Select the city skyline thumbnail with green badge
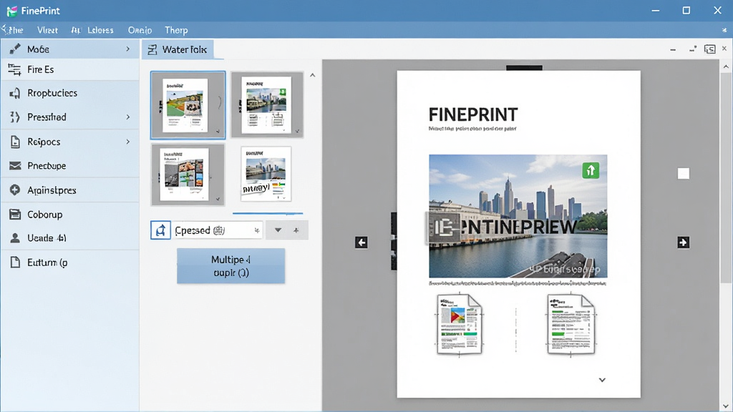Image resolution: width=733 pixels, height=412 pixels. click(x=267, y=104)
